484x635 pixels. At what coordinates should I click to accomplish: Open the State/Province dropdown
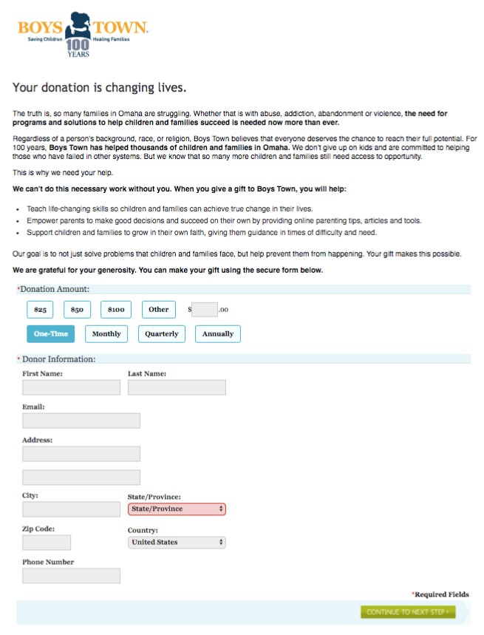pyautogui.click(x=177, y=509)
